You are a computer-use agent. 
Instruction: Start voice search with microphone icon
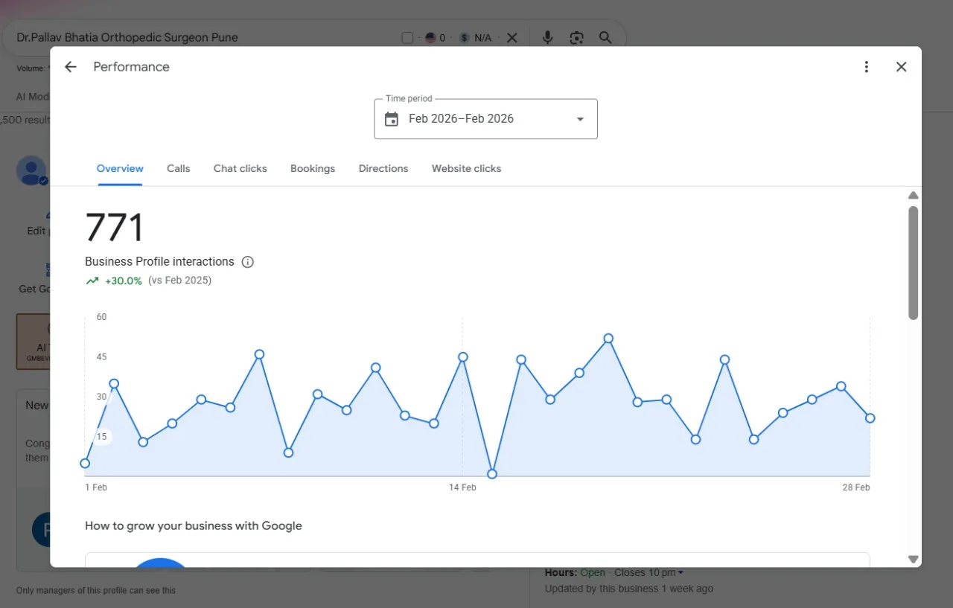[x=547, y=37]
